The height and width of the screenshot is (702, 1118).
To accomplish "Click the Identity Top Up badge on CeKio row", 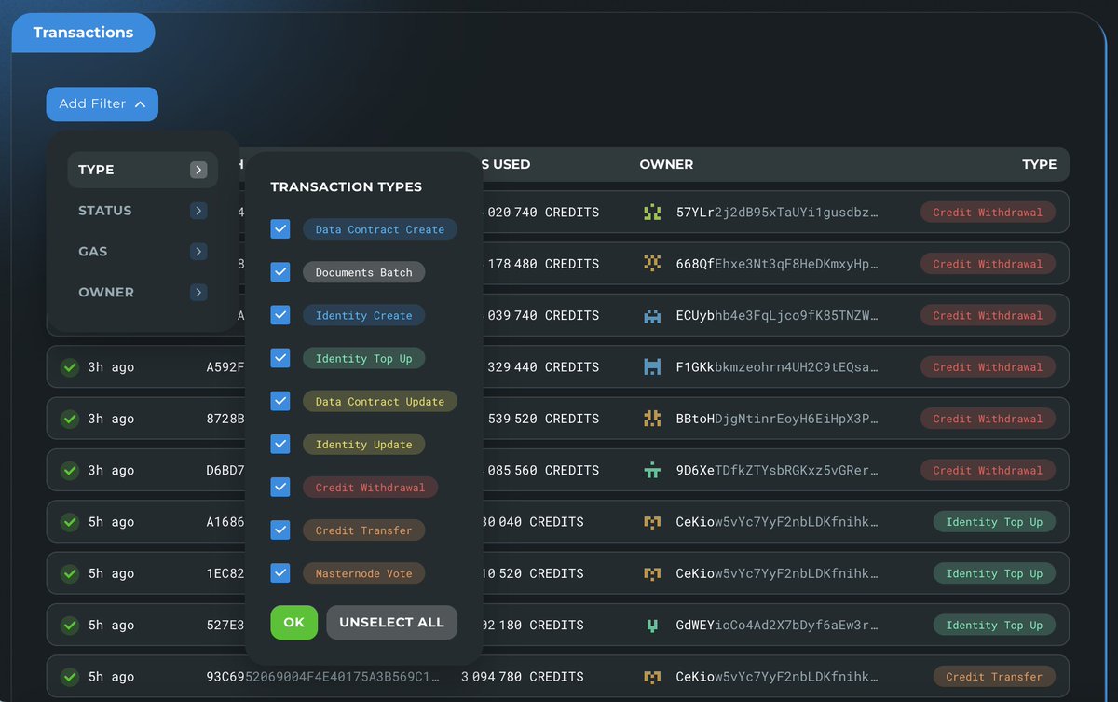I will (994, 522).
